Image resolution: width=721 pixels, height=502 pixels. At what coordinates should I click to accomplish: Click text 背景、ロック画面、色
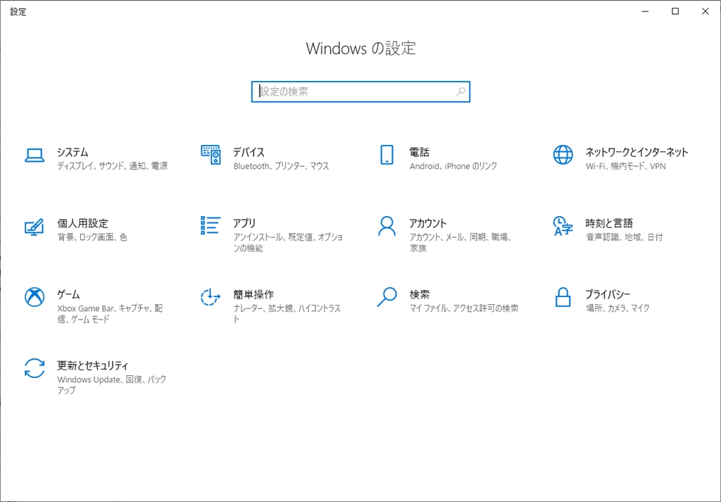92,237
